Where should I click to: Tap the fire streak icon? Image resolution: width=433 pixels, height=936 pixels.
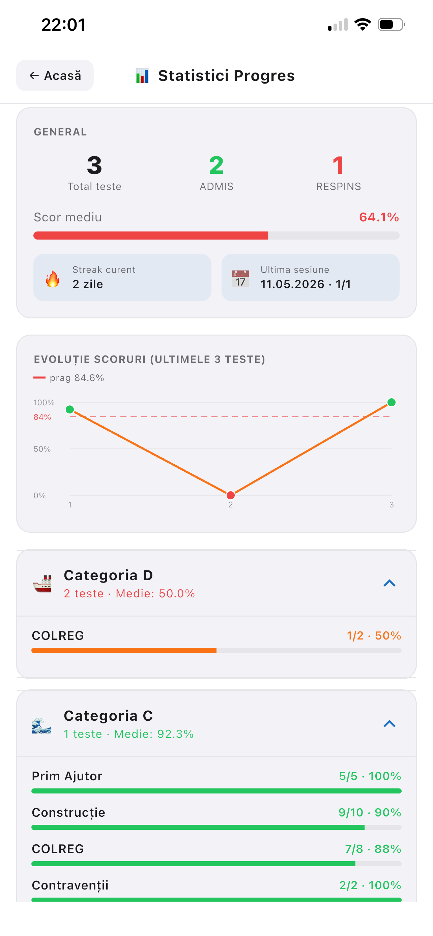tap(53, 279)
